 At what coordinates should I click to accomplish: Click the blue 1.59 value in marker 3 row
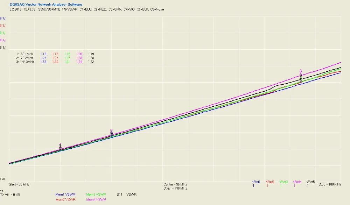(43, 62)
